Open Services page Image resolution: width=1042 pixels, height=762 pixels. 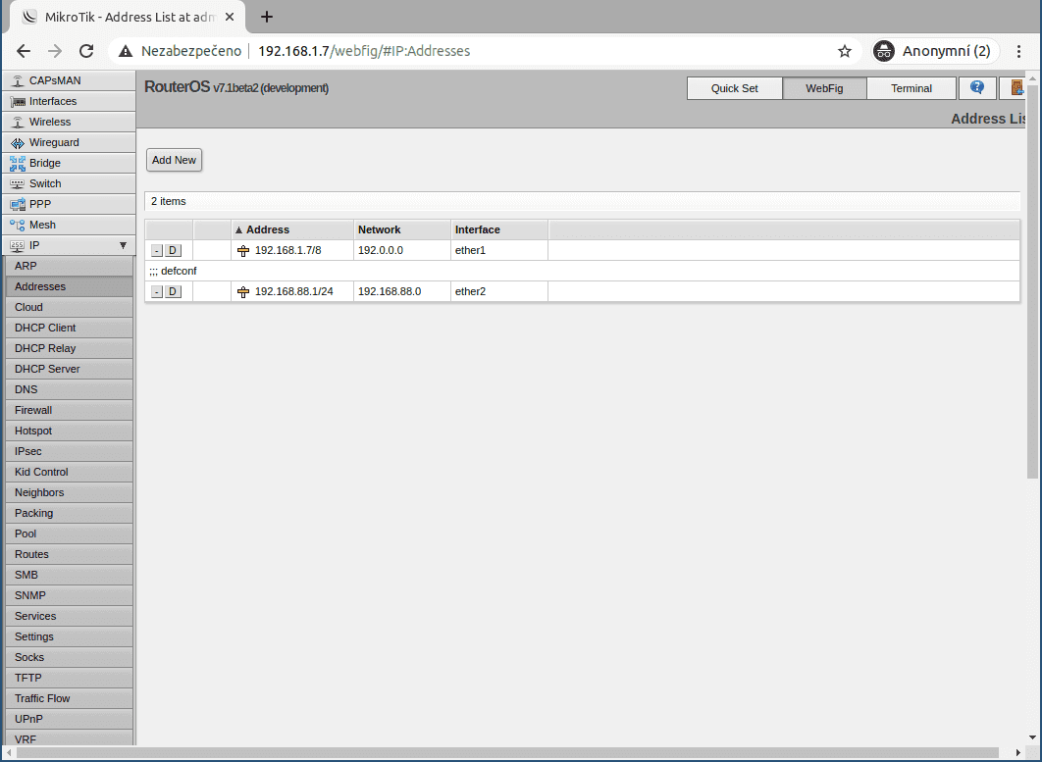[x=69, y=616]
